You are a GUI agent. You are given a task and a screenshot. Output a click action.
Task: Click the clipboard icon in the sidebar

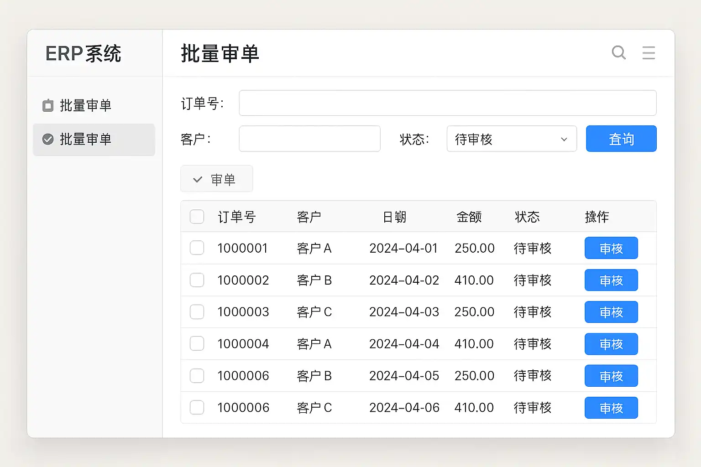point(48,105)
